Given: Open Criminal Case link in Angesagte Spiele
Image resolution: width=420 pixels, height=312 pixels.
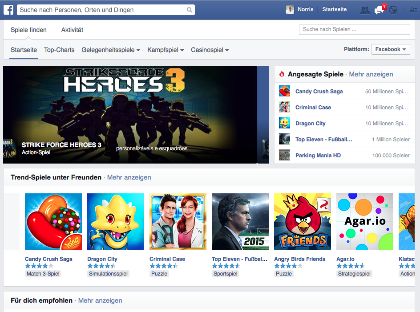Looking at the screenshot, I should click(x=313, y=108).
